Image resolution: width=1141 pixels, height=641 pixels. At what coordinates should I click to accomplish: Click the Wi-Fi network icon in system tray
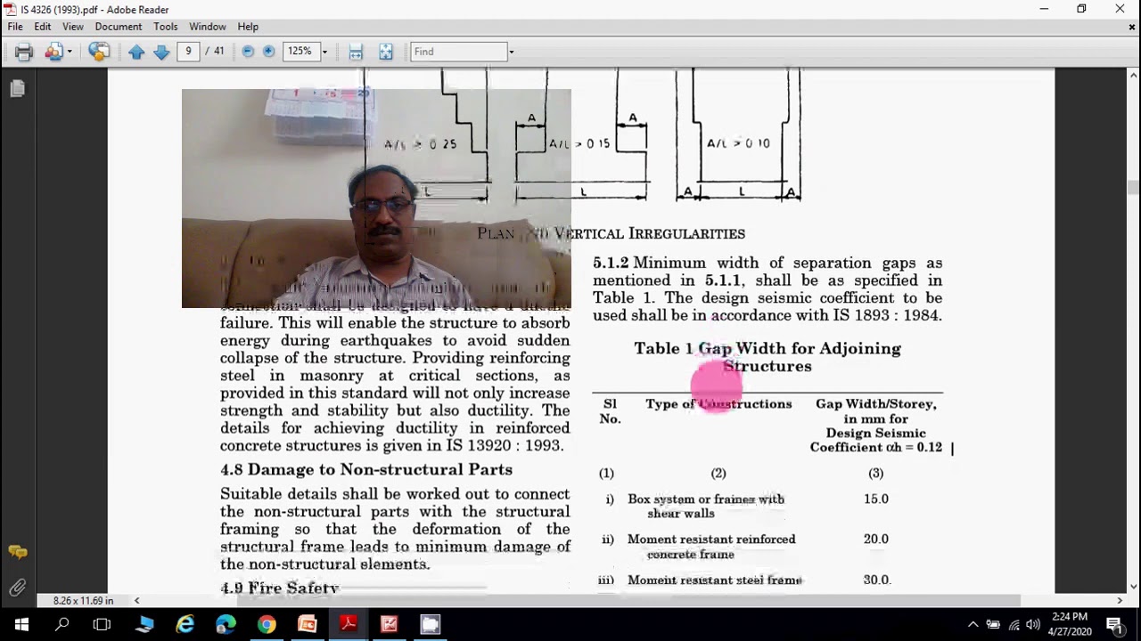click(1014, 625)
